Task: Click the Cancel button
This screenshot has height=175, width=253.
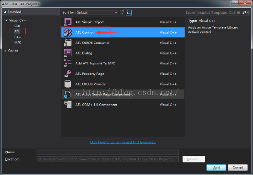Action: (x=237, y=168)
